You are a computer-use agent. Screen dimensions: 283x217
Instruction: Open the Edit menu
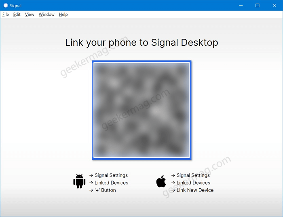tap(17, 15)
